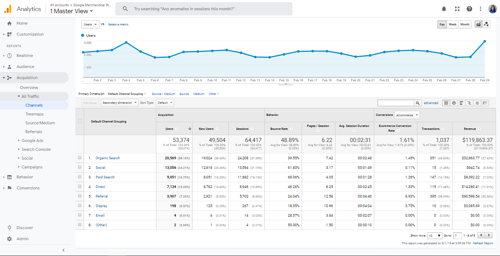Viewport: 500px width, 256px height.
Task: Open the Conversions eCommerce dropdown
Action: coord(407,115)
